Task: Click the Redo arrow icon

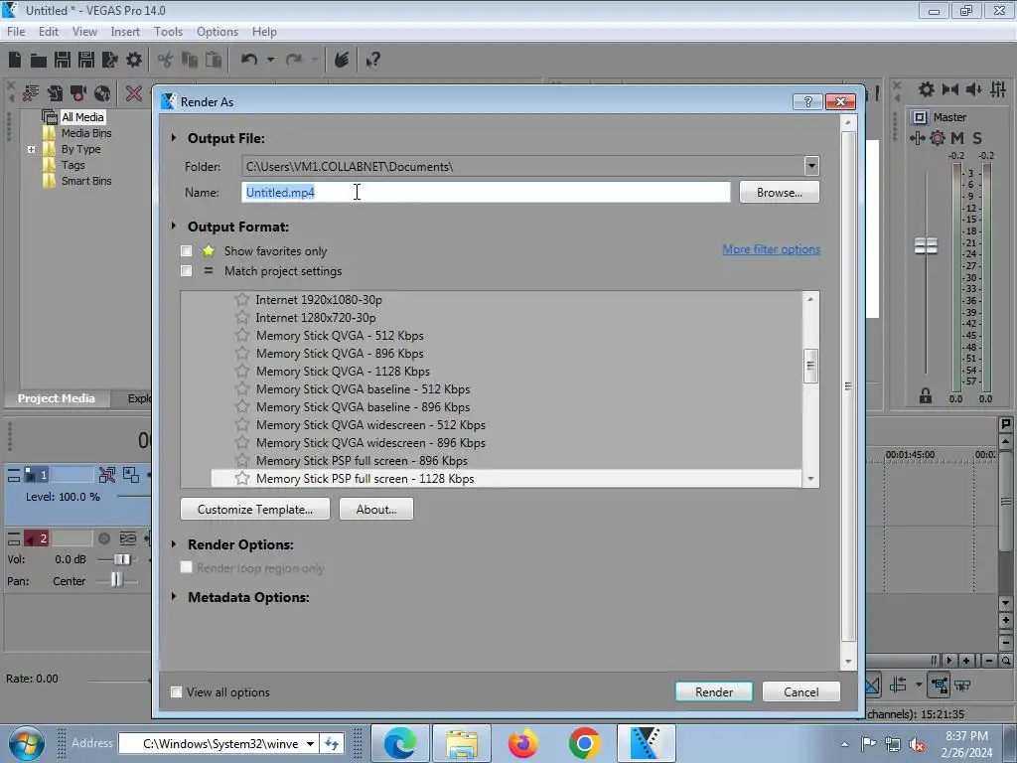Action: point(294,60)
